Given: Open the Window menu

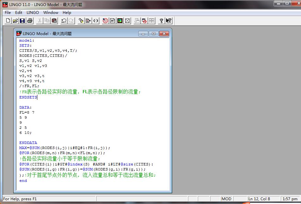Looking at the screenshot, I should pos(51,13).
